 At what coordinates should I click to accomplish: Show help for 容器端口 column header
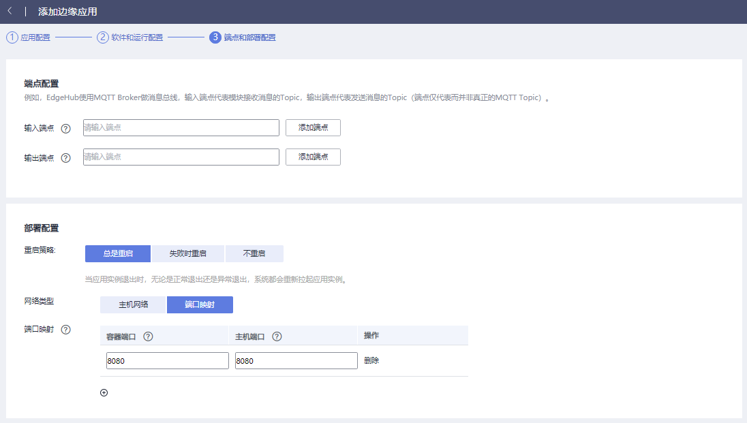click(x=148, y=336)
